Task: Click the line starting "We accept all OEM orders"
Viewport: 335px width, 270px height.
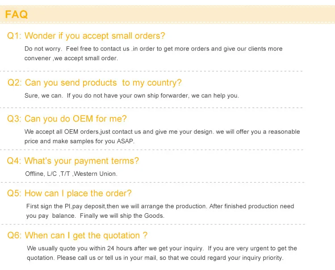Action: point(162,132)
